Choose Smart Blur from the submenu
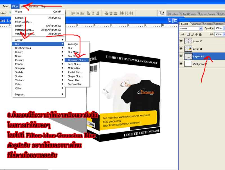Viewport: 225px width, 170px height. click(x=77, y=80)
